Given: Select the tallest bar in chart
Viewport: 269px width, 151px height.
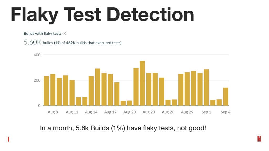Looking at the screenshot, I should 142,83.
